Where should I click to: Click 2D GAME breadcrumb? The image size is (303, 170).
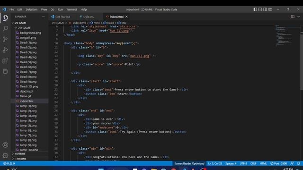[x=58, y=23]
